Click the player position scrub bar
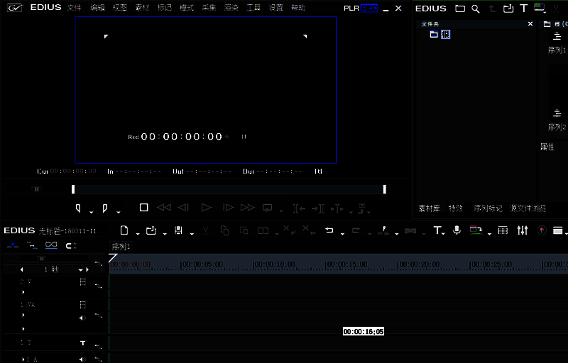Screen dimensions: 568x363 227,189
